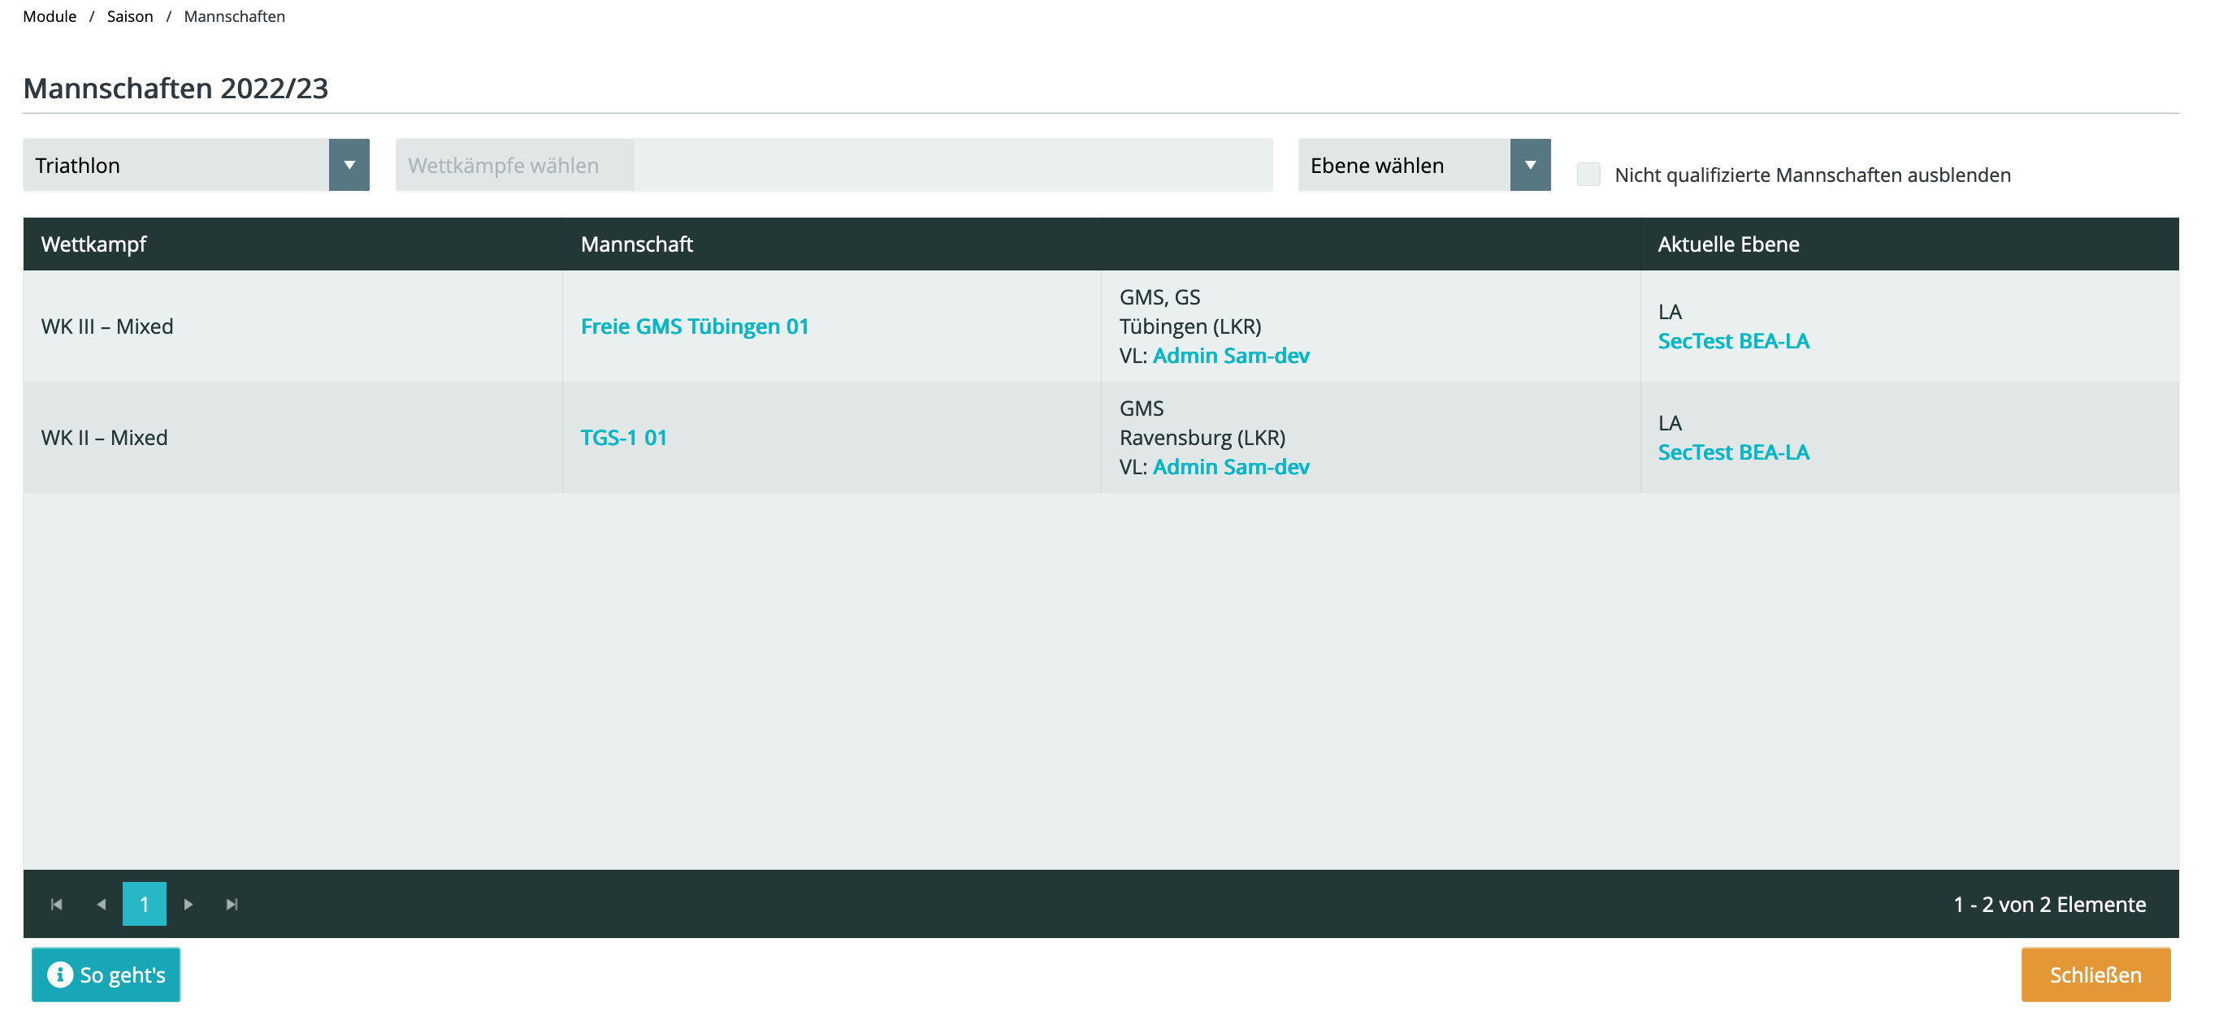Click the previous page navigation icon

101,902
